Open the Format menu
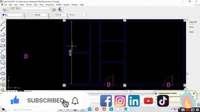The width and height of the screenshot is (200, 112). (x=29, y=5)
